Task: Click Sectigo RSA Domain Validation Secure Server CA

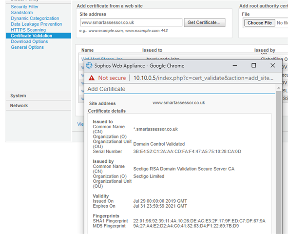Action: [184, 169]
